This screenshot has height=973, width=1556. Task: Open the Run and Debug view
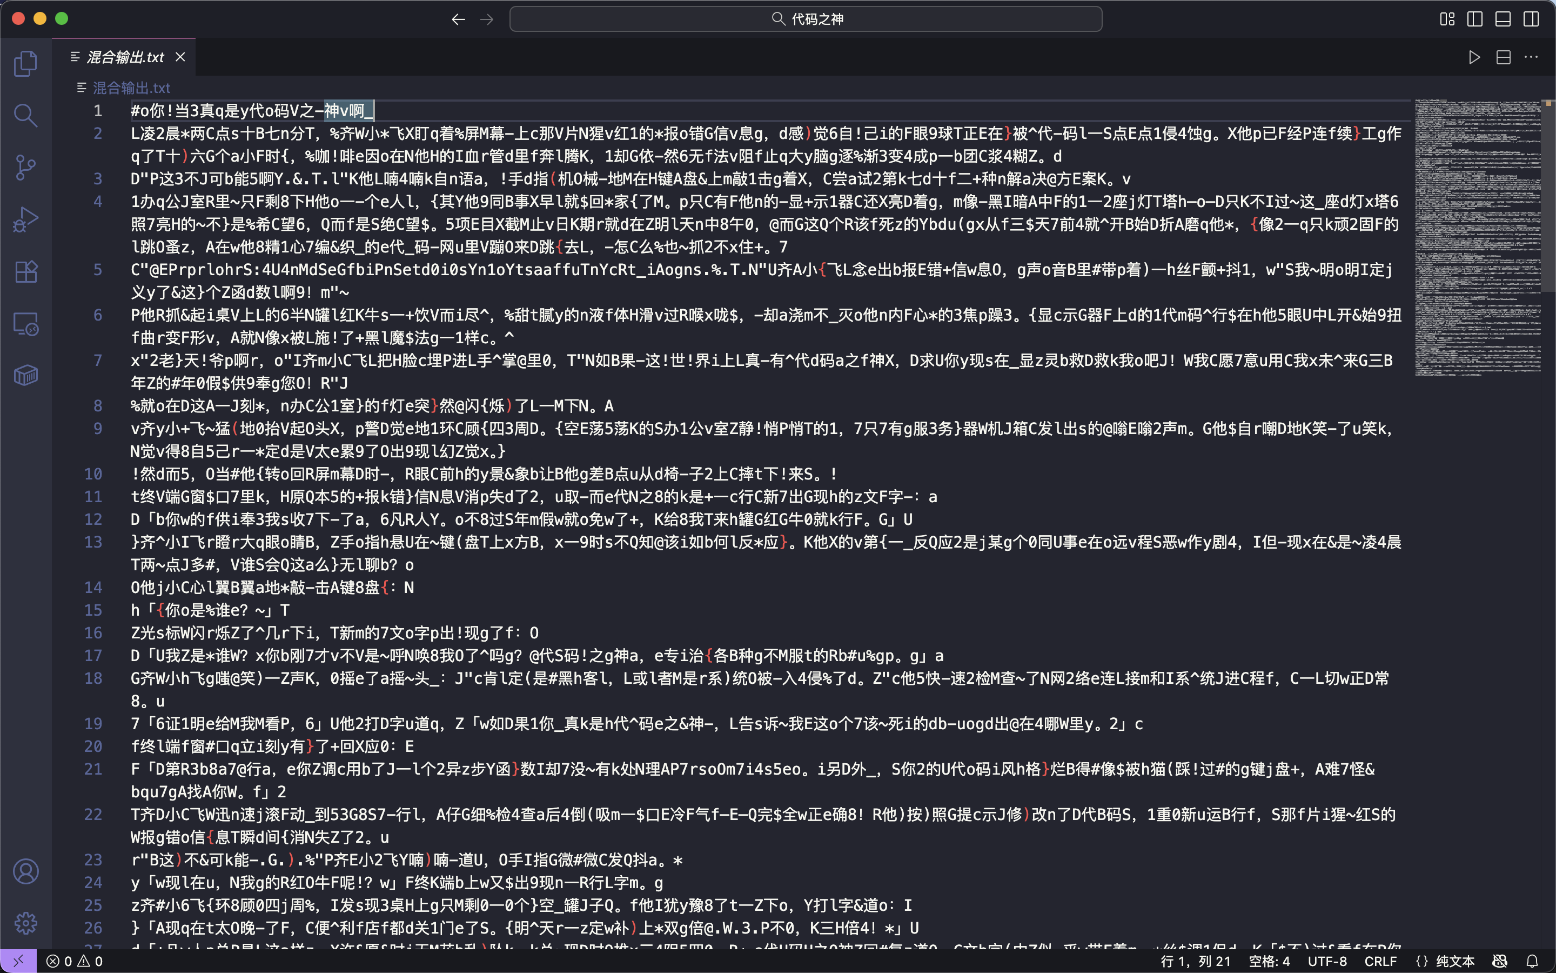click(x=26, y=219)
